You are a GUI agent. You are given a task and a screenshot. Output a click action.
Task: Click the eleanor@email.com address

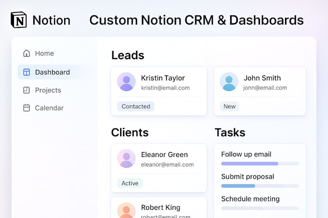tap(167, 165)
